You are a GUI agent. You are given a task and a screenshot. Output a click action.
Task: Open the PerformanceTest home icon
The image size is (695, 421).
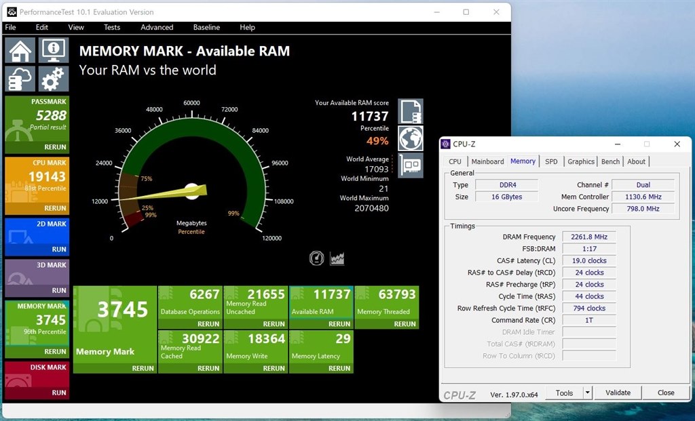(20, 50)
